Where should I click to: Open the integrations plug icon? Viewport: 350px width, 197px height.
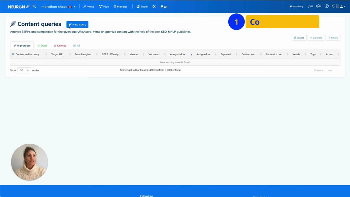point(164,7)
